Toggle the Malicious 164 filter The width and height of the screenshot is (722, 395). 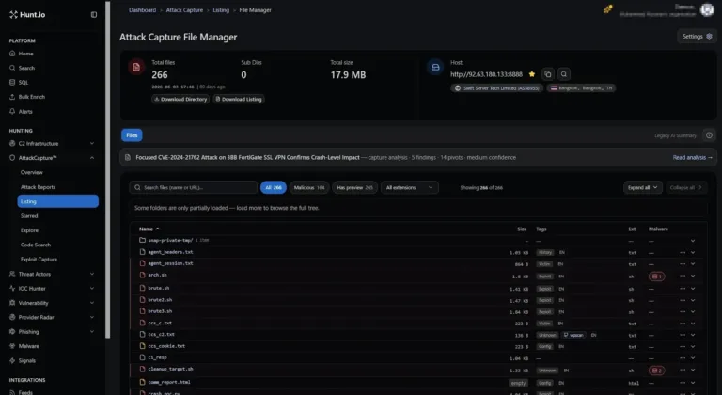pyautogui.click(x=309, y=187)
